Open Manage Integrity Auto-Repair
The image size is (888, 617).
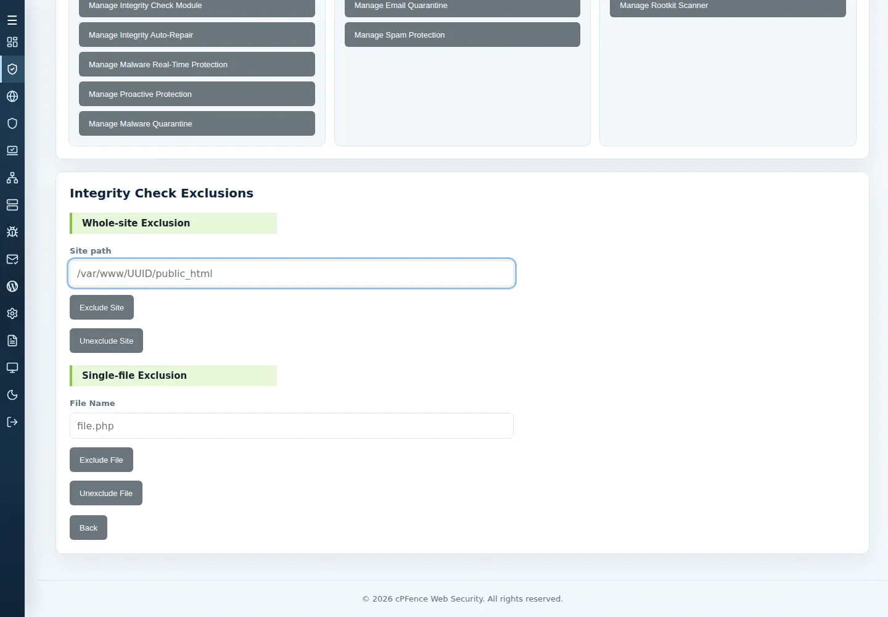[197, 35]
